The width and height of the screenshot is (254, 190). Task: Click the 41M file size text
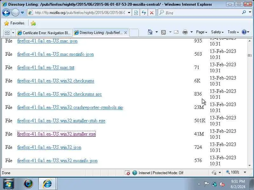point(199,134)
